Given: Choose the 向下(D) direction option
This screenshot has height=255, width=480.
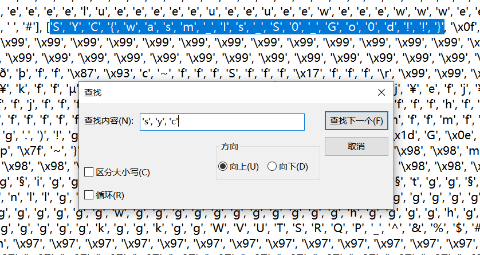Looking at the screenshot, I should pyautogui.click(x=272, y=166).
